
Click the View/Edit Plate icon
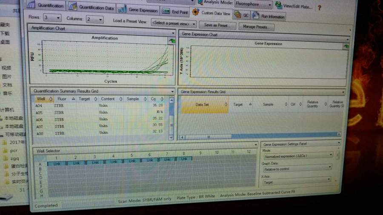click(x=278, y=5)
